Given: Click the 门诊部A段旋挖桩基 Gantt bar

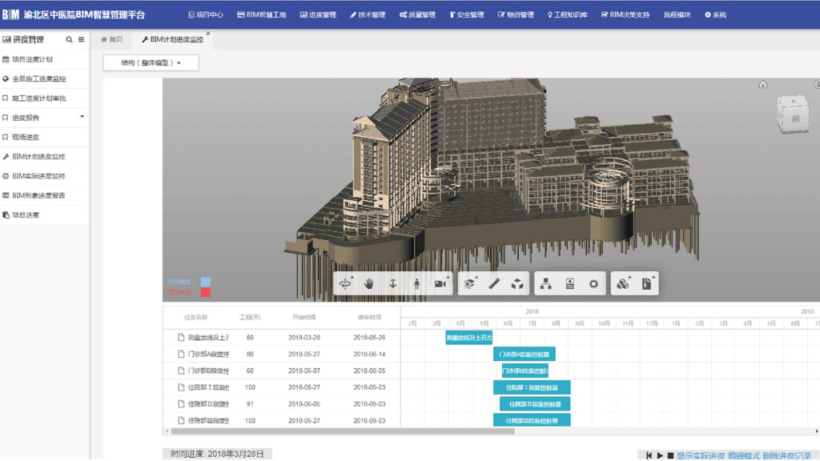Looking at the screenshot, I should tap(524, 354).
